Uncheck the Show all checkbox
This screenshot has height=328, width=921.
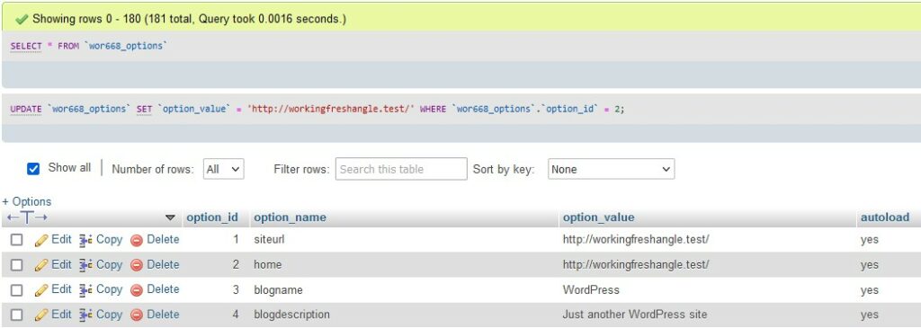33,169
